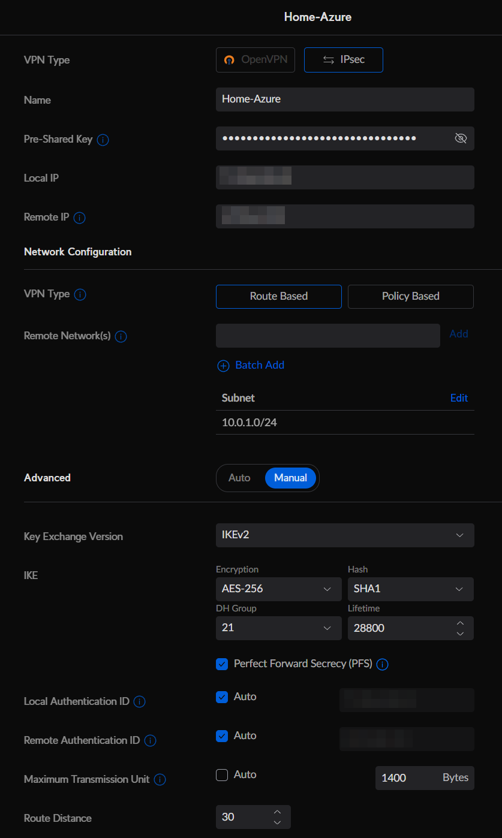Click the Remote IP info icon

click(x=79, y=218)
